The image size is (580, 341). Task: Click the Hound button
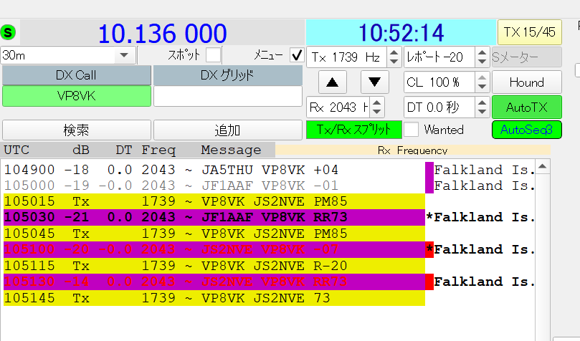pos(527,82)
